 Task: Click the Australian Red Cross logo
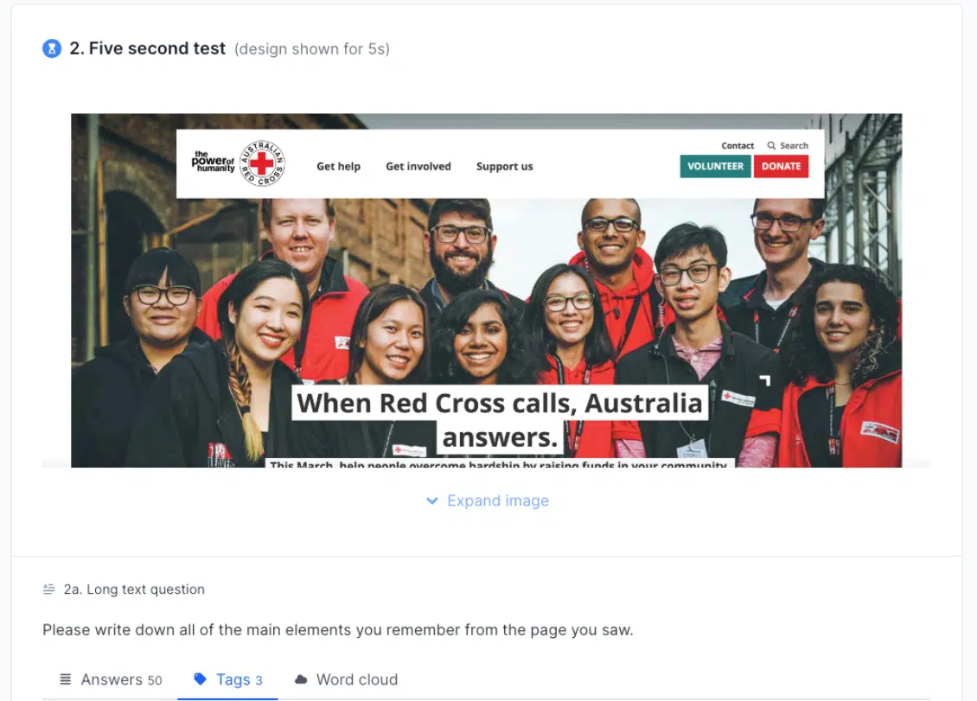[262, 163]
